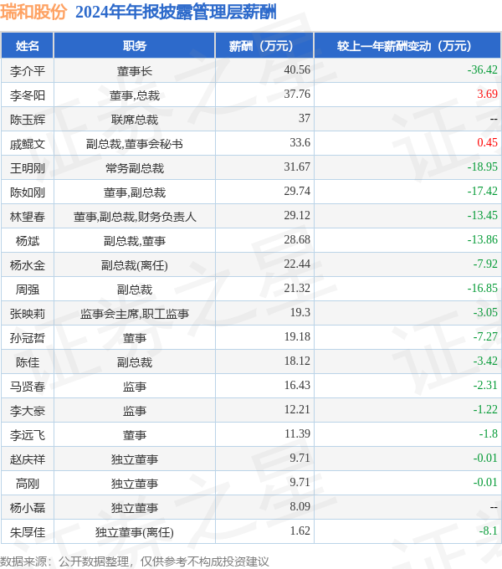Click the 职务 column header

click(x=135, y=46)
